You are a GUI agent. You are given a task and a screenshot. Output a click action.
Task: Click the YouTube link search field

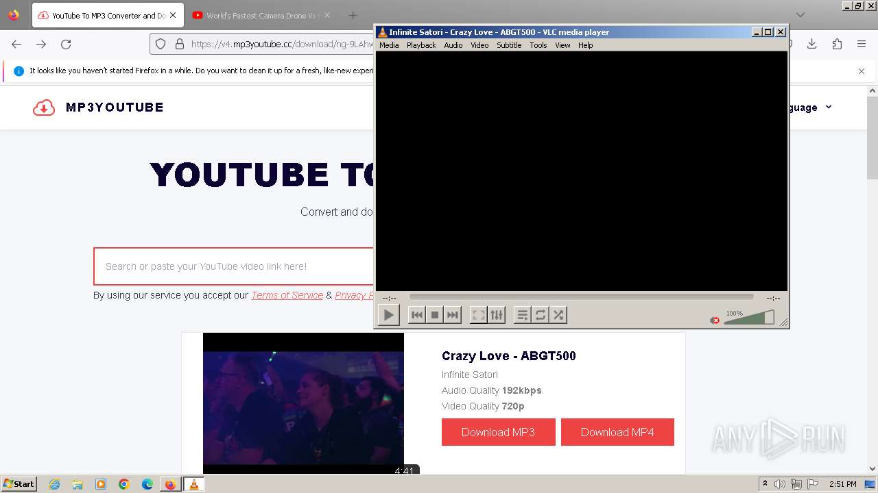[234, 266]
